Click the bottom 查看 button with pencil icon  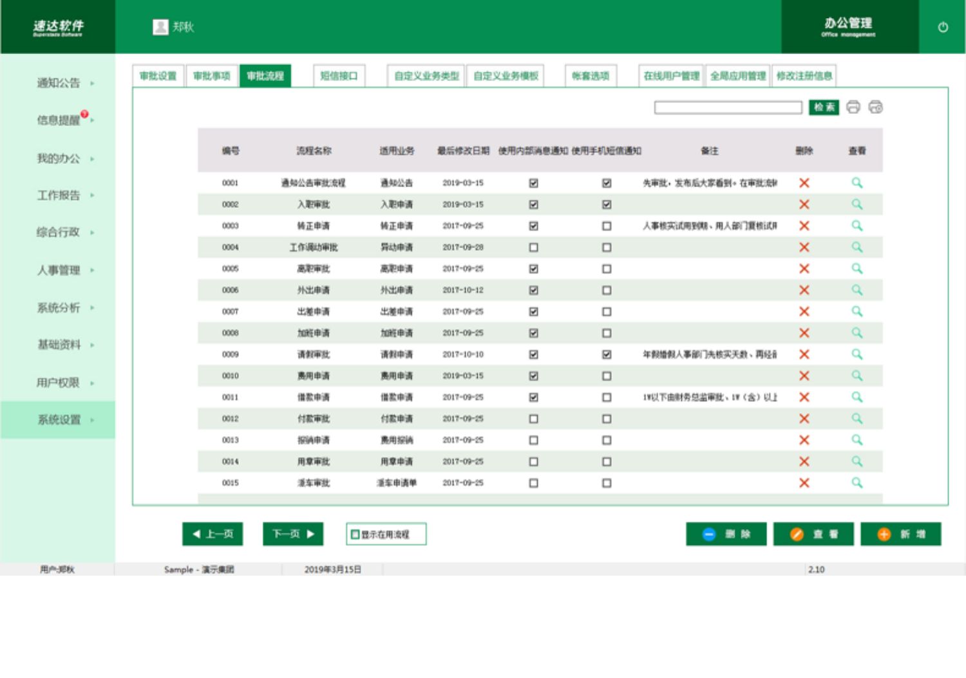813,534
